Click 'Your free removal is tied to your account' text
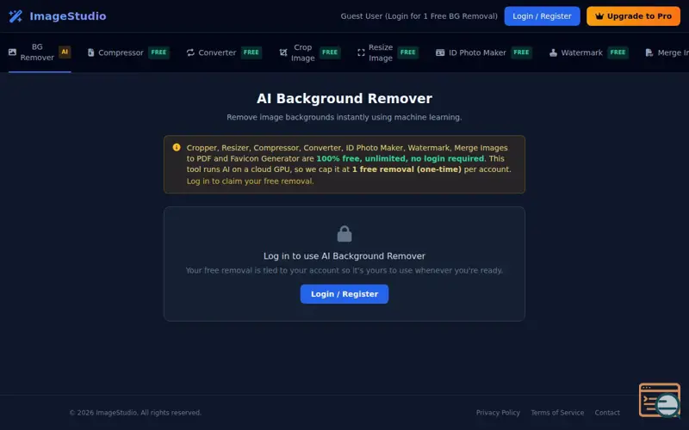Viewport: 689px width, 430px height. (x=344, y=270)
